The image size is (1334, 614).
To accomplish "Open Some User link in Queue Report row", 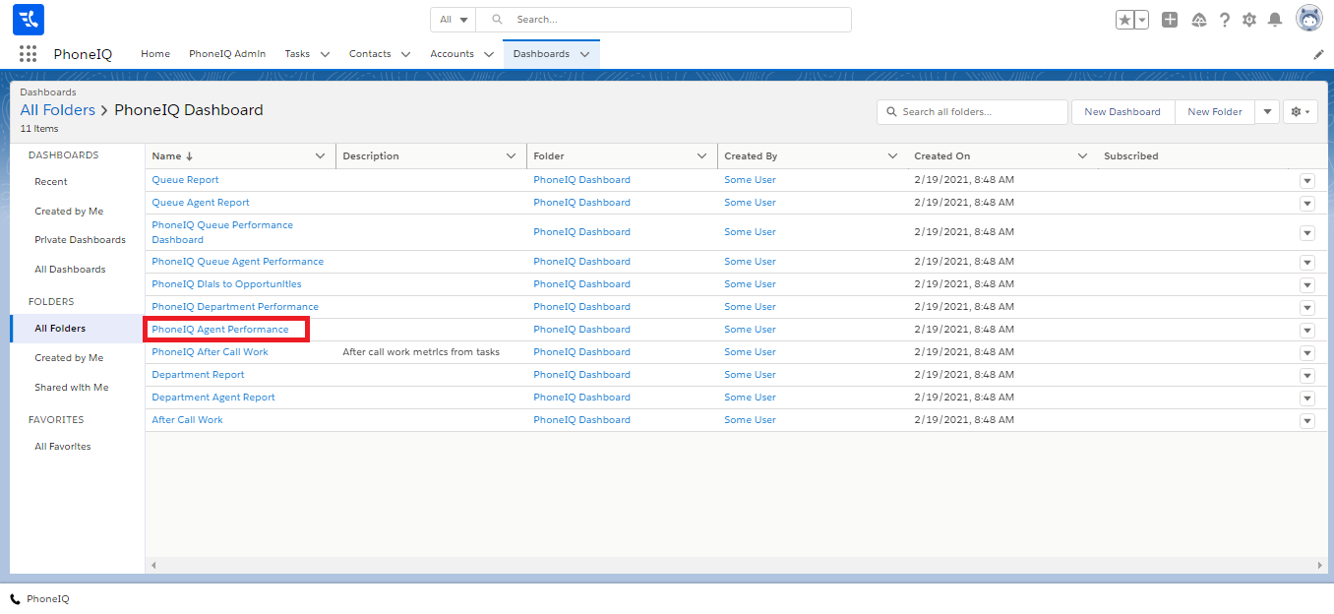I will (750, 180).
